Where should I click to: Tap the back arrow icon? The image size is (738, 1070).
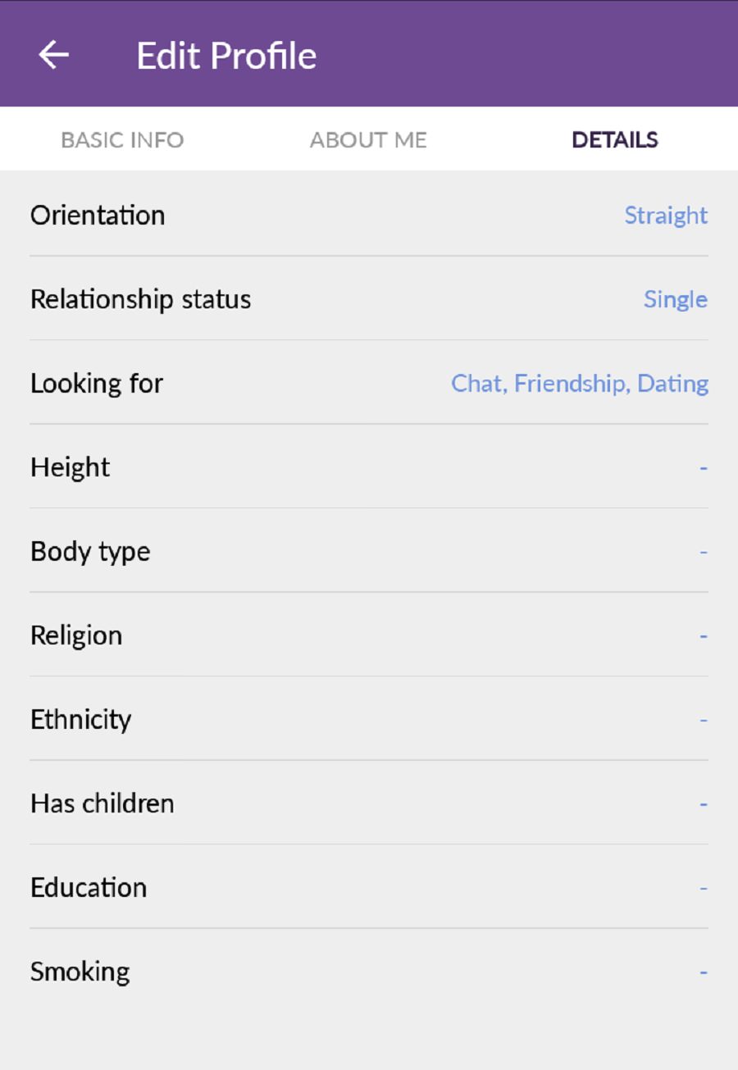[x=54, y=55]
